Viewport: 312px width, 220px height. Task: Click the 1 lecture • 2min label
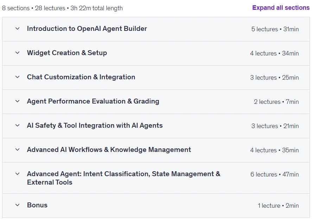pos(278,206)
